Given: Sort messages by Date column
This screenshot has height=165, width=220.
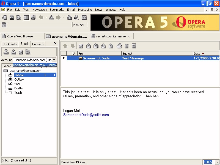Looking at the screenshot, I should tap(206, 54).
